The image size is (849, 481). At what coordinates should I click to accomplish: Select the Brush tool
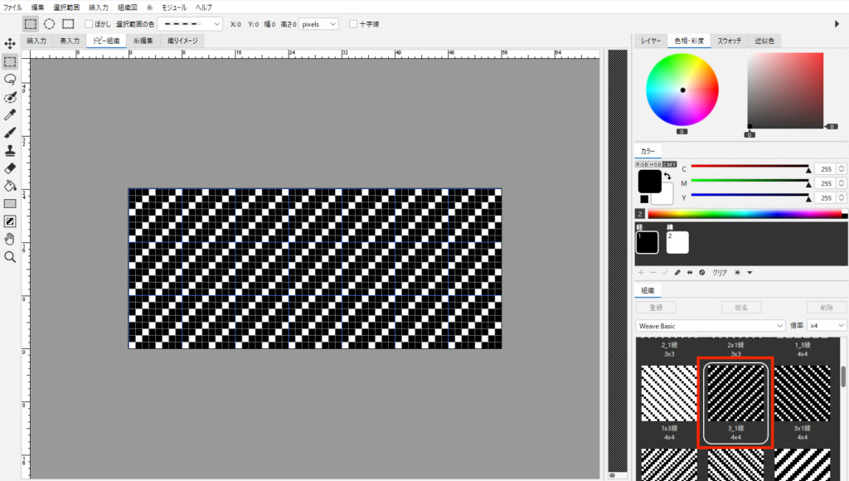coord(10,133)
